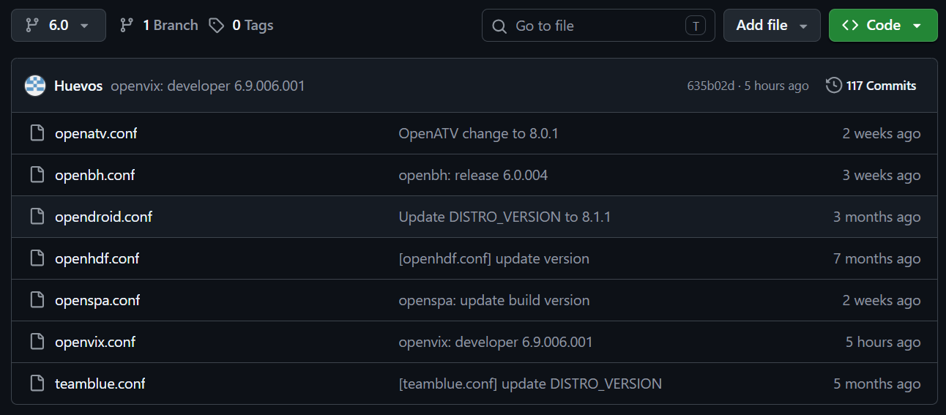
Task: Open commit '[teamblue.conf] update DISTRO_VERSION'
Action: (530, 384)
